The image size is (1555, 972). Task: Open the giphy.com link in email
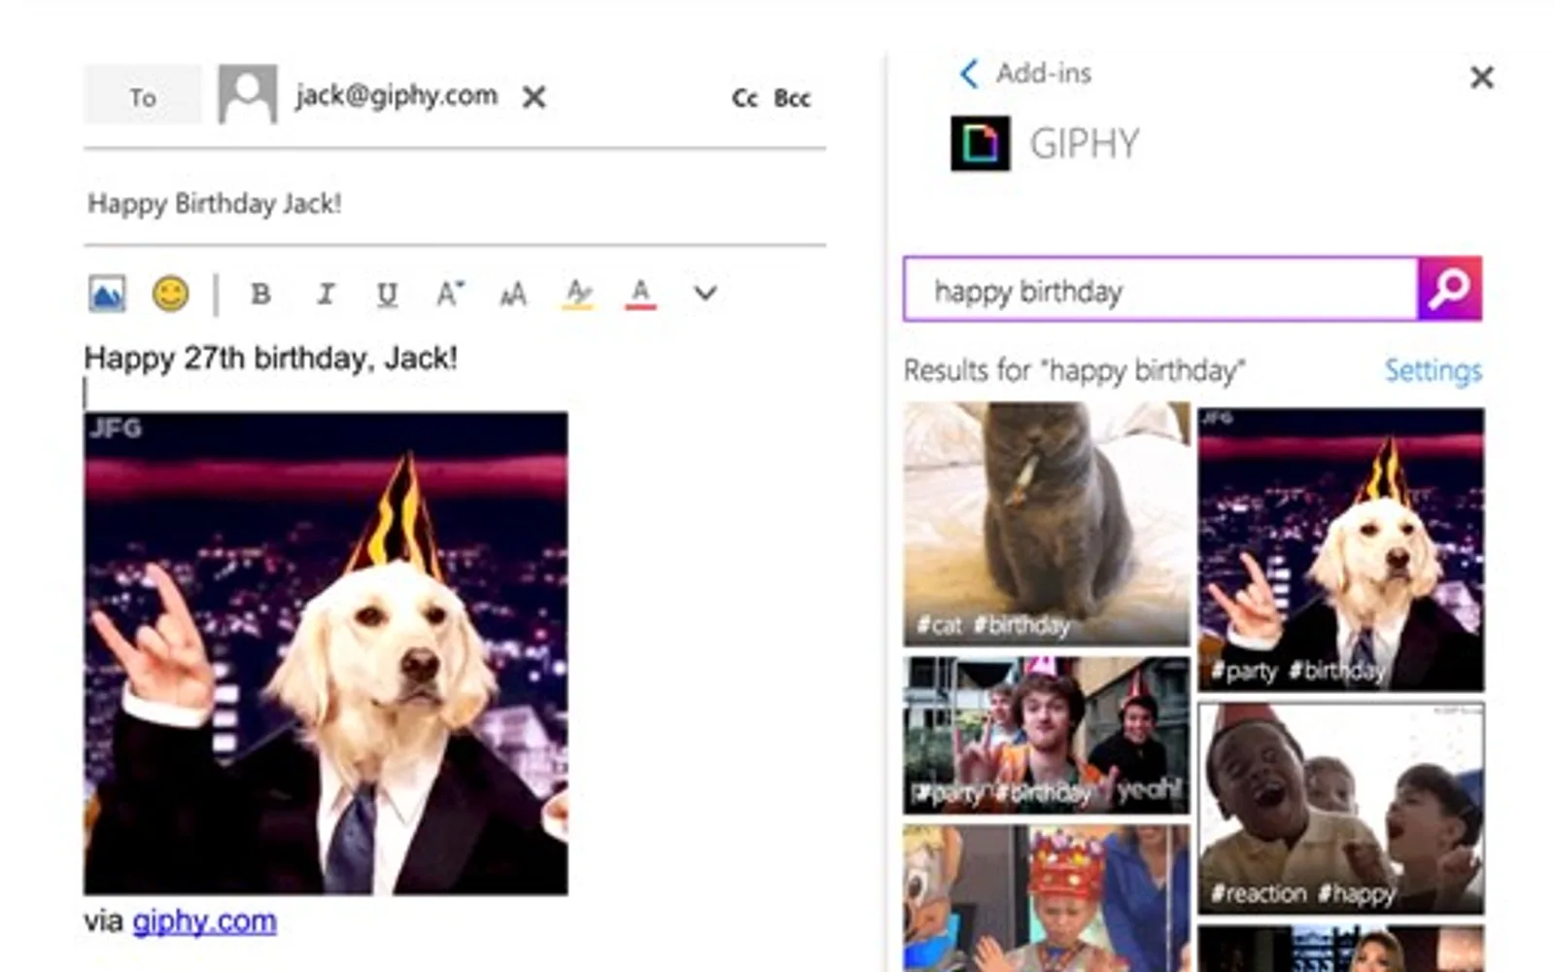coord(204,920)
